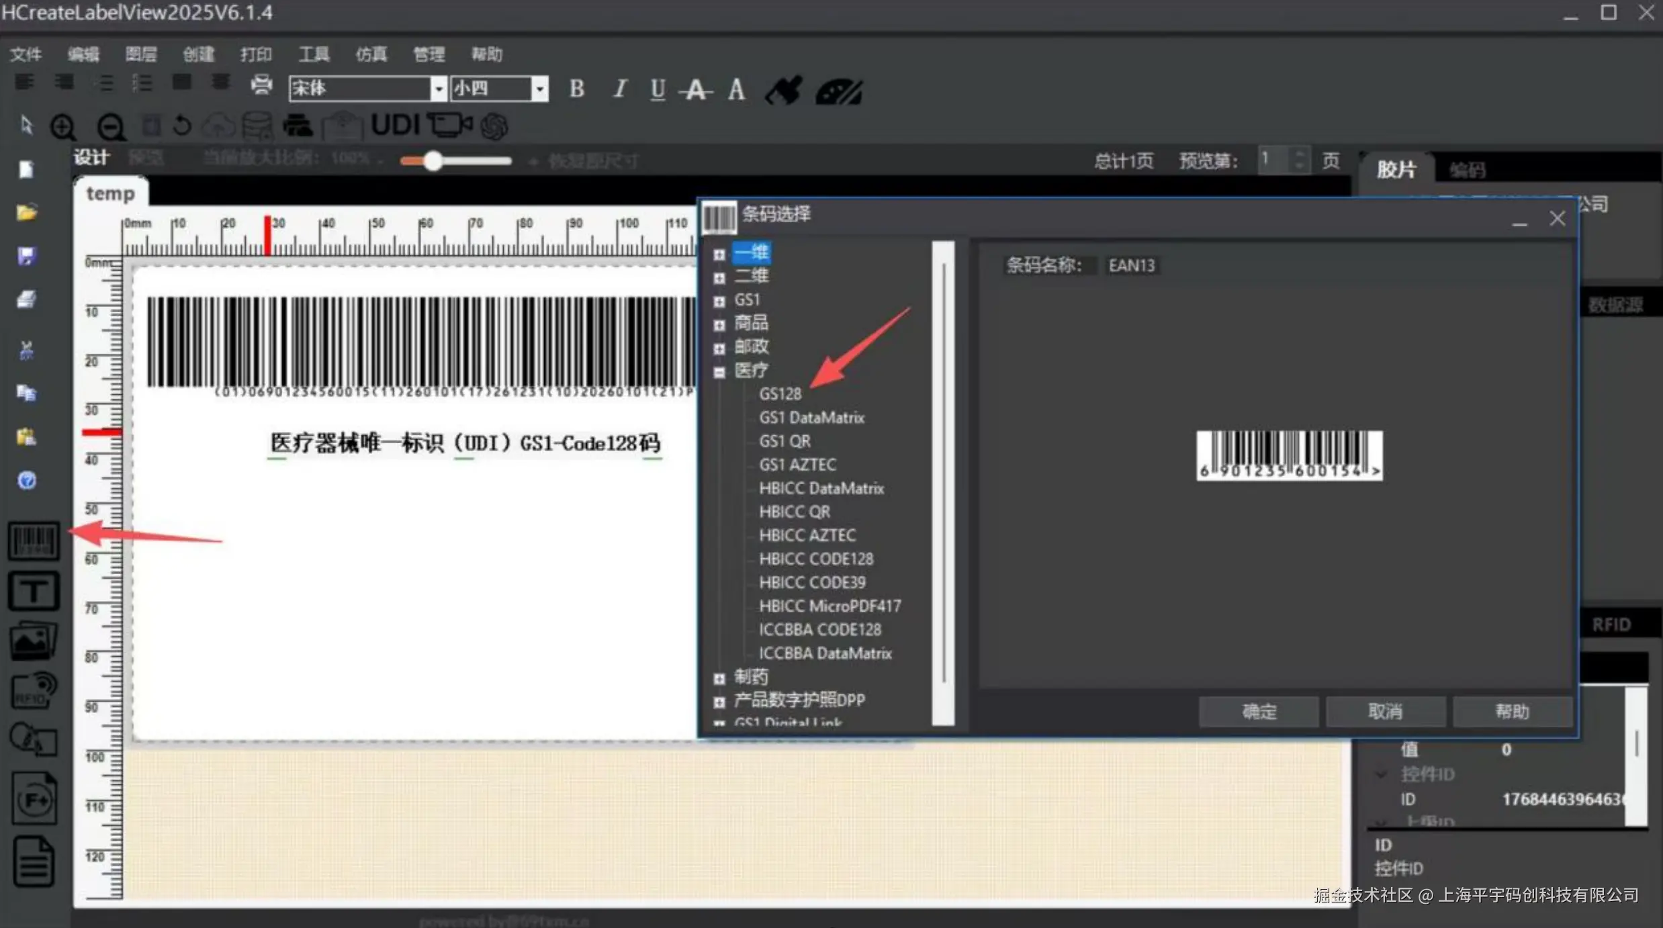Open the 宋体 font dropdown
This screenshot has height=928, width=1663.
(x=439, y=89)
